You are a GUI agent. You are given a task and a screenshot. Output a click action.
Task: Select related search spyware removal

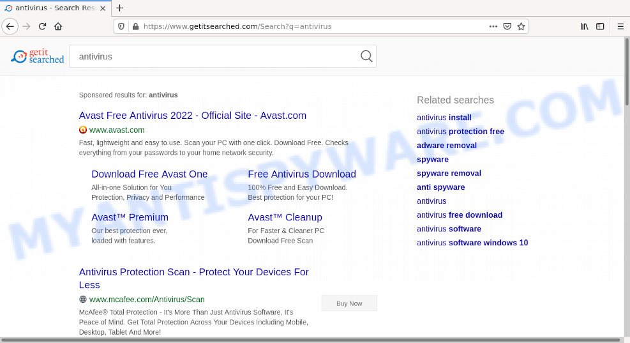tap(449, 173)
